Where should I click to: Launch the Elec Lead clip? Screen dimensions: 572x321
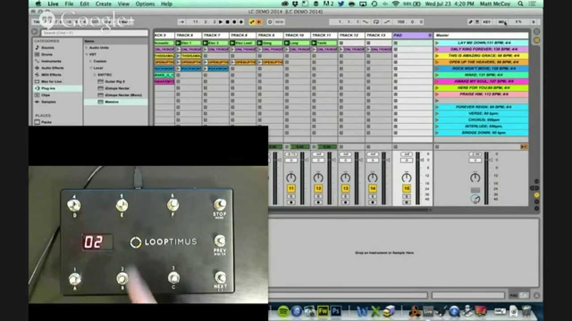[233, 43]
